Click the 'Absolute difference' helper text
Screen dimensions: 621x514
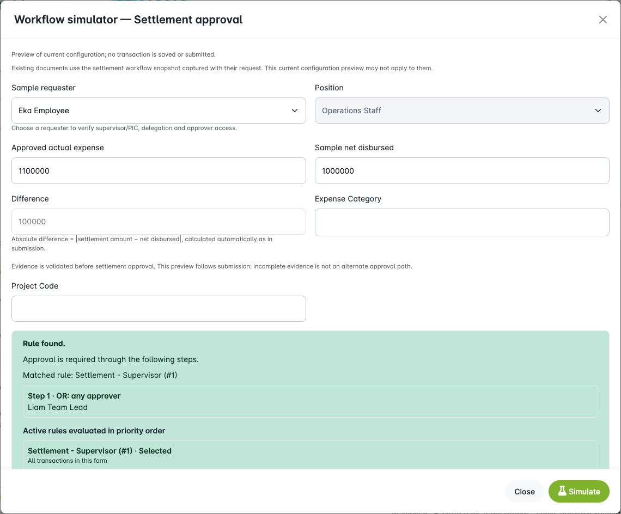[x=142, y=244]
